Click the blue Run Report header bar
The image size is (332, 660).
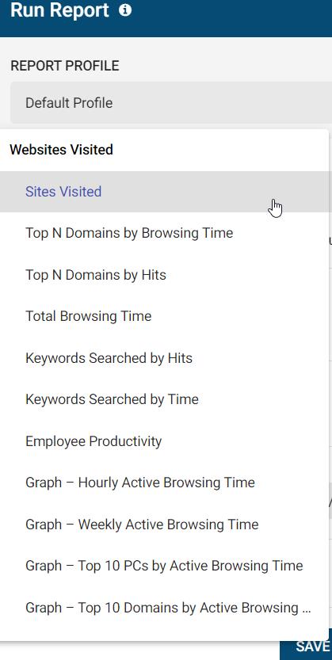(x=166, y=18)
